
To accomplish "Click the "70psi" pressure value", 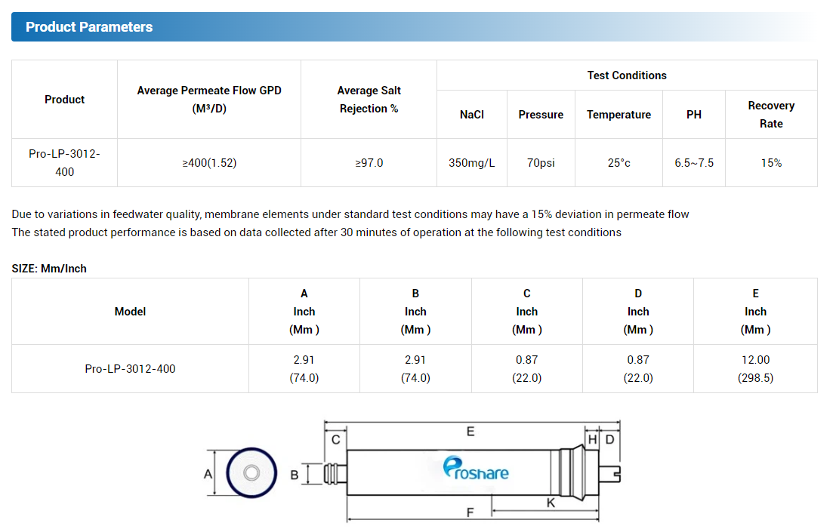I will pos(541,162).
